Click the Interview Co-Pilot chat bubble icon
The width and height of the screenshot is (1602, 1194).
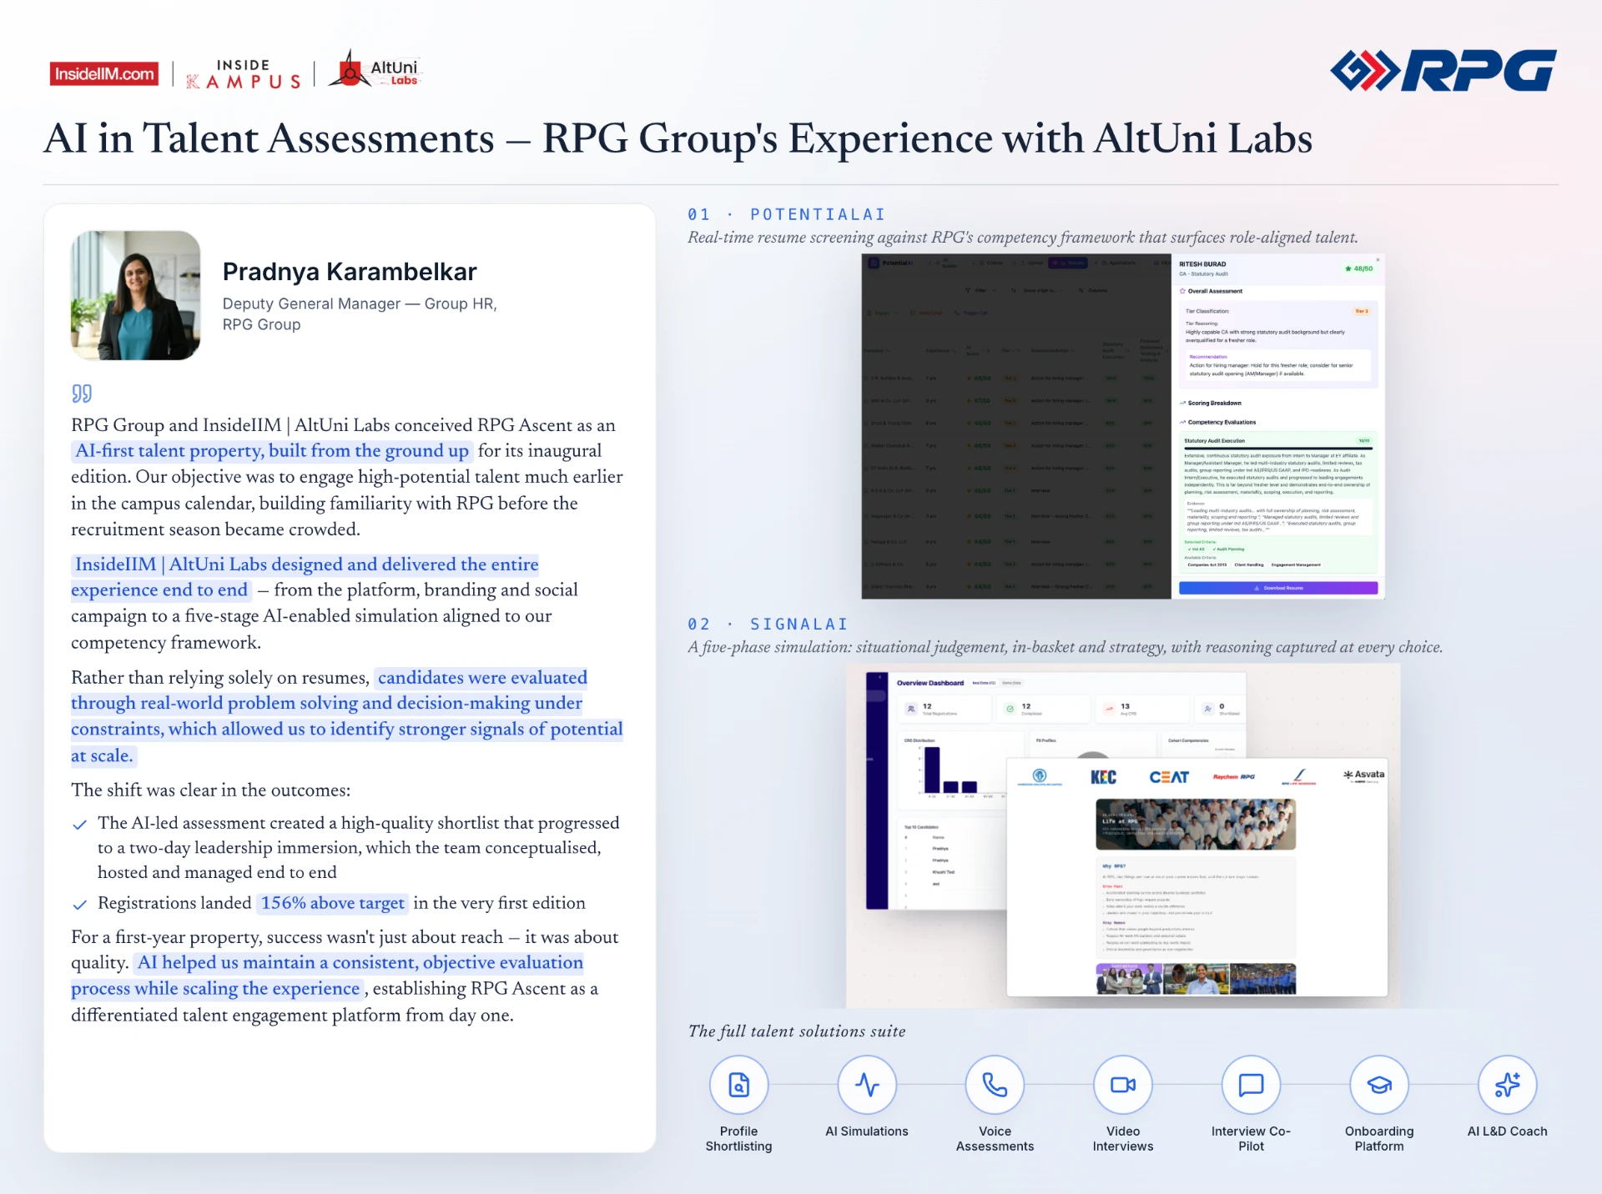coord(1251,1085)
